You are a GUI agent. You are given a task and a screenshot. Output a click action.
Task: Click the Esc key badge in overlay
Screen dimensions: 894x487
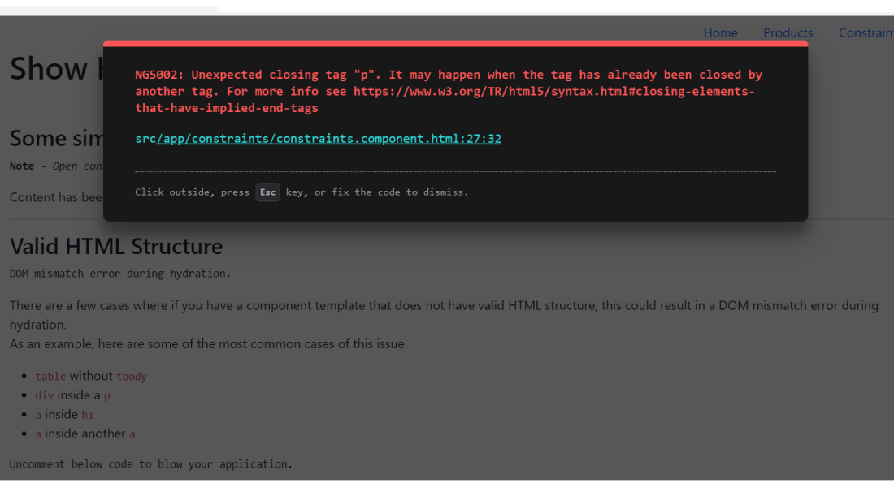point(267,192)
